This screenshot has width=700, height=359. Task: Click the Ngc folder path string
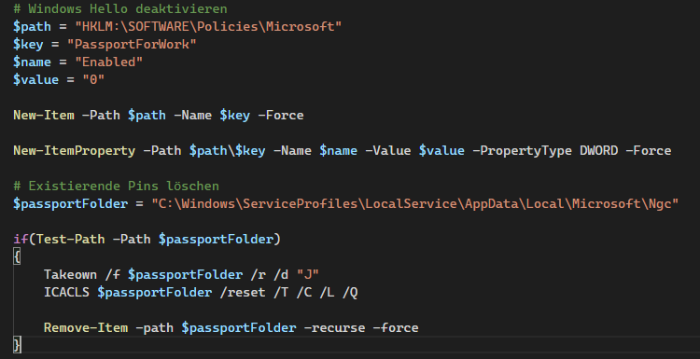(x=415, y=204)
